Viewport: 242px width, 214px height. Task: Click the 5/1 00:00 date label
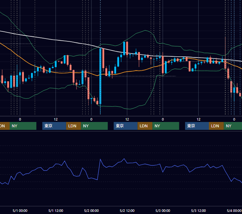pos(20,210)
